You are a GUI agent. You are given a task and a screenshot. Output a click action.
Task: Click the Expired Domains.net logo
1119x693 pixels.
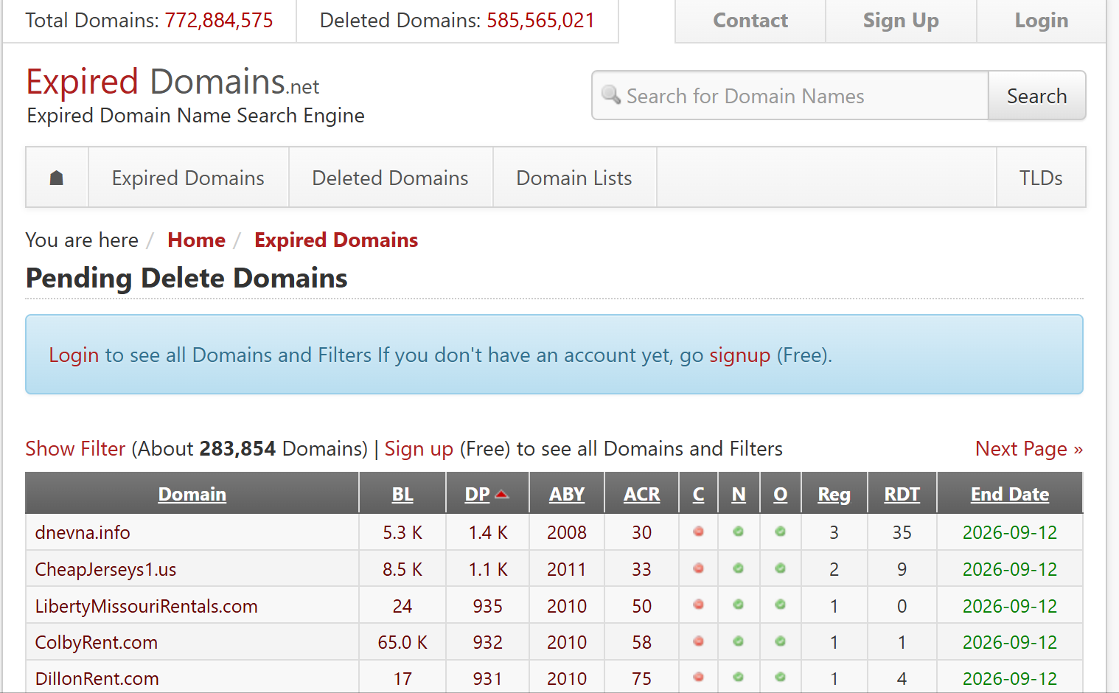pos(172,82)
